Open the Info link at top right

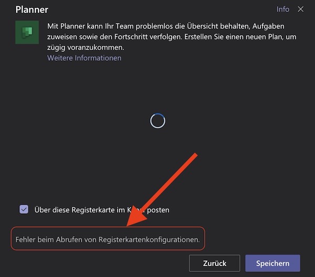coord(283,9)
